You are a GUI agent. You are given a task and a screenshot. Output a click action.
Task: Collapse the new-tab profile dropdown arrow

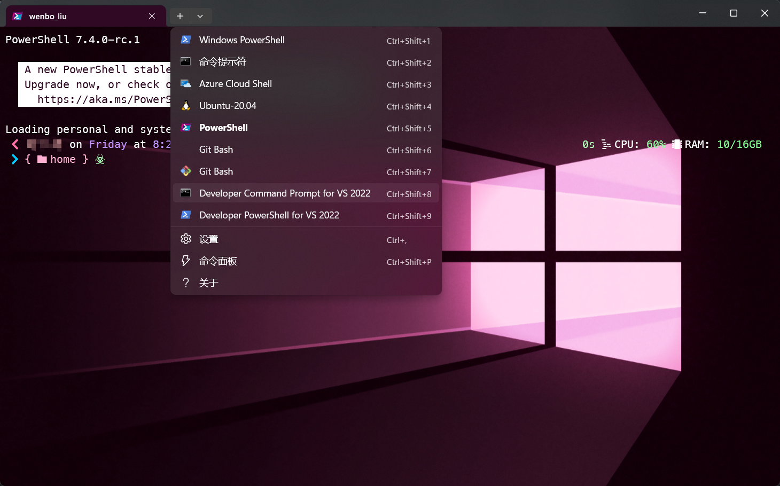[x=200, y=16]
